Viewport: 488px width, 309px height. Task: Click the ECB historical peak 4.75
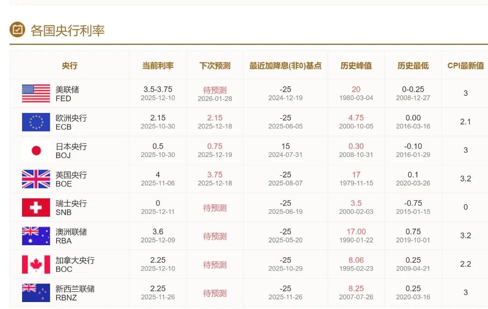pyautogui.click(x=356, y=118)
